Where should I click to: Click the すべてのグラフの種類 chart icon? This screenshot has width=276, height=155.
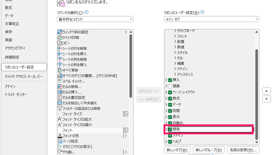pos(60,75)
